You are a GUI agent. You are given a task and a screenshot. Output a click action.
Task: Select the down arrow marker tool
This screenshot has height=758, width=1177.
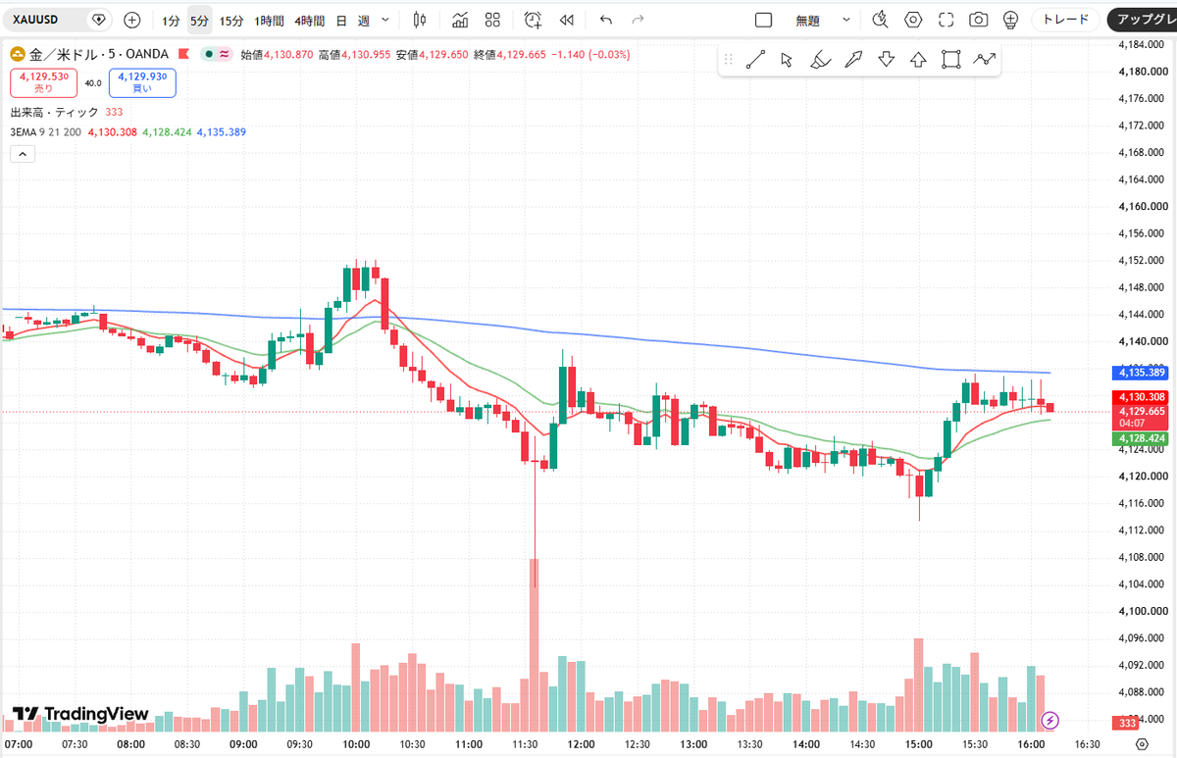tap(886, 60)
